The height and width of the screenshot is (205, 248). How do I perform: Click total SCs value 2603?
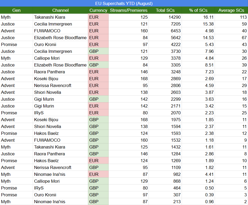coord(176,92)
